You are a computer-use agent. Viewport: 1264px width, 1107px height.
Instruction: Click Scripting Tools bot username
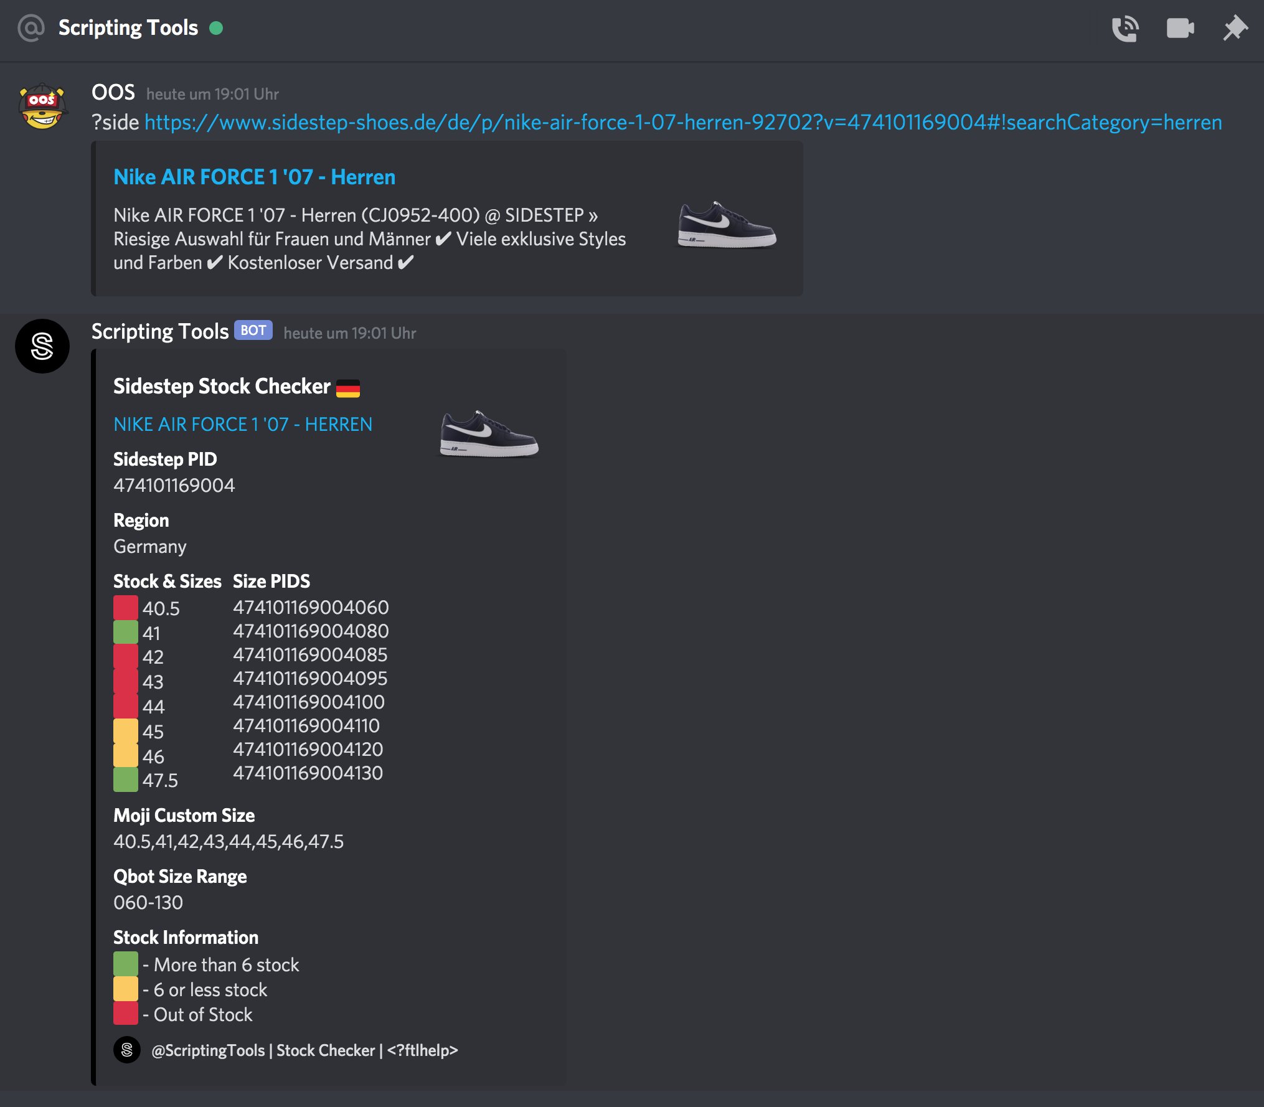[160, 331]
